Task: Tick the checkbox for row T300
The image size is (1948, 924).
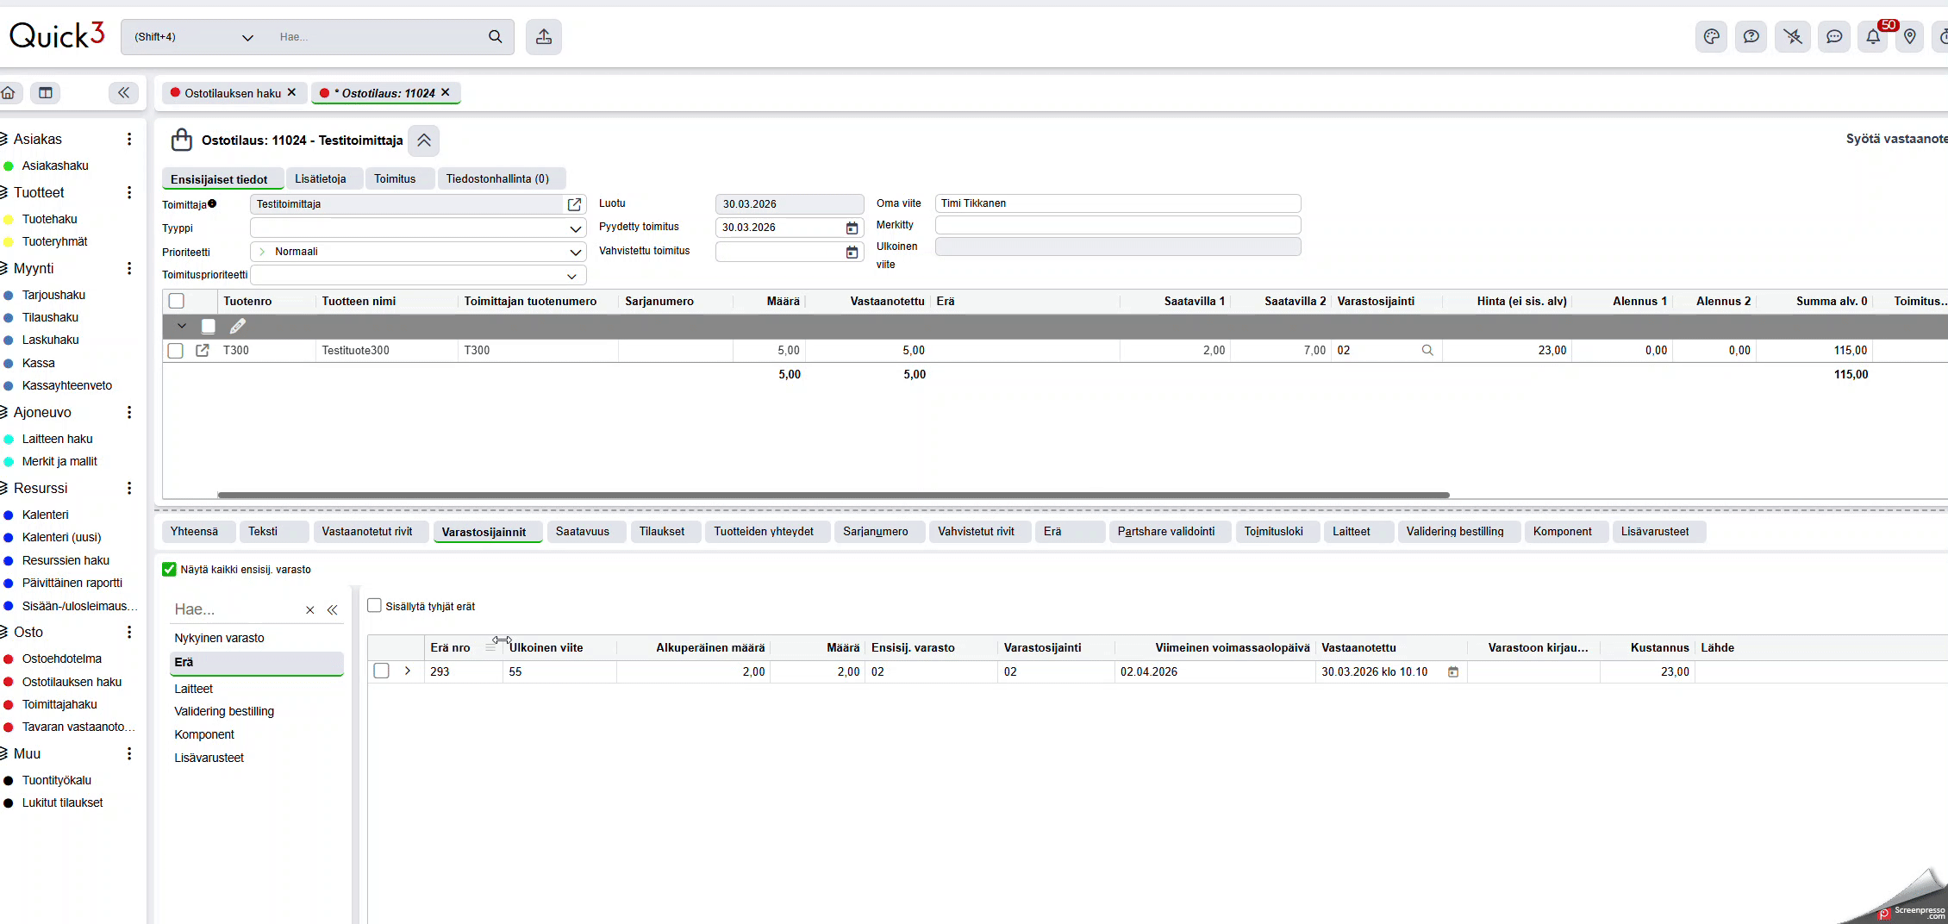Action: (x=176, y=350)
